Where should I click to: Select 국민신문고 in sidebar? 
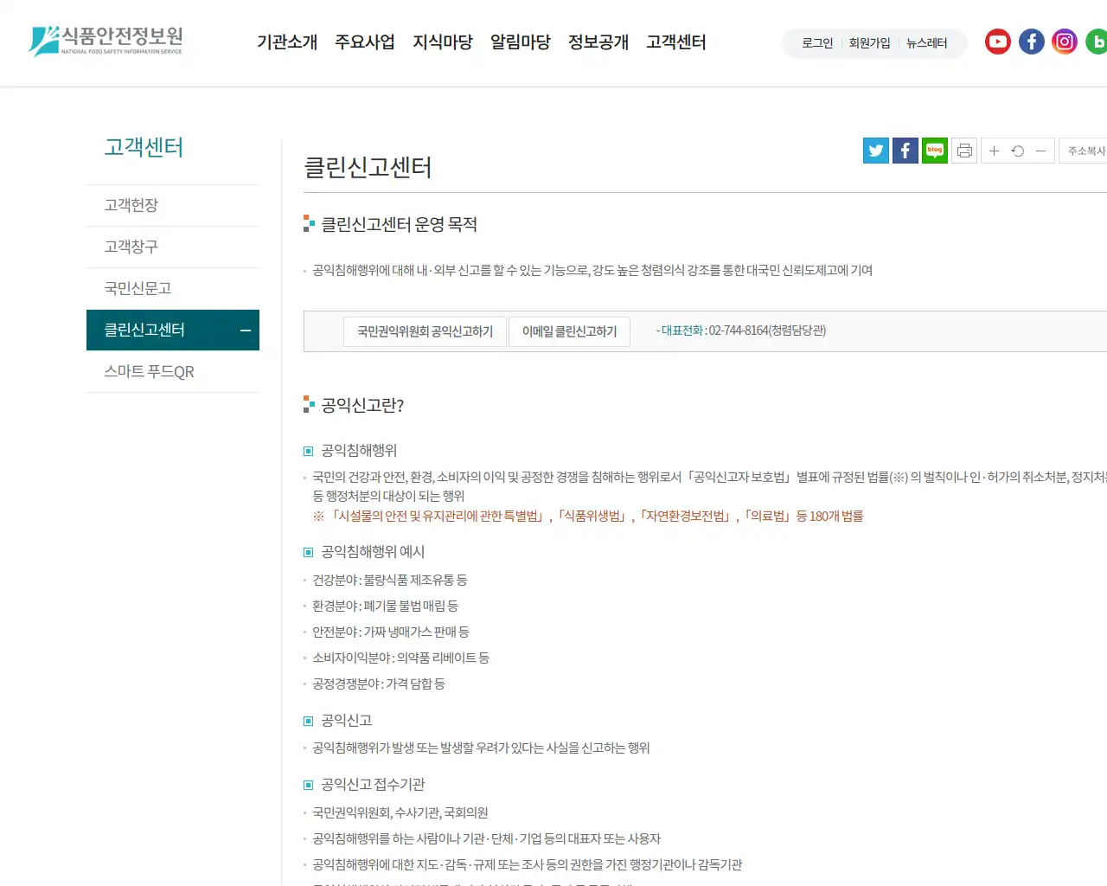(173, 288)
